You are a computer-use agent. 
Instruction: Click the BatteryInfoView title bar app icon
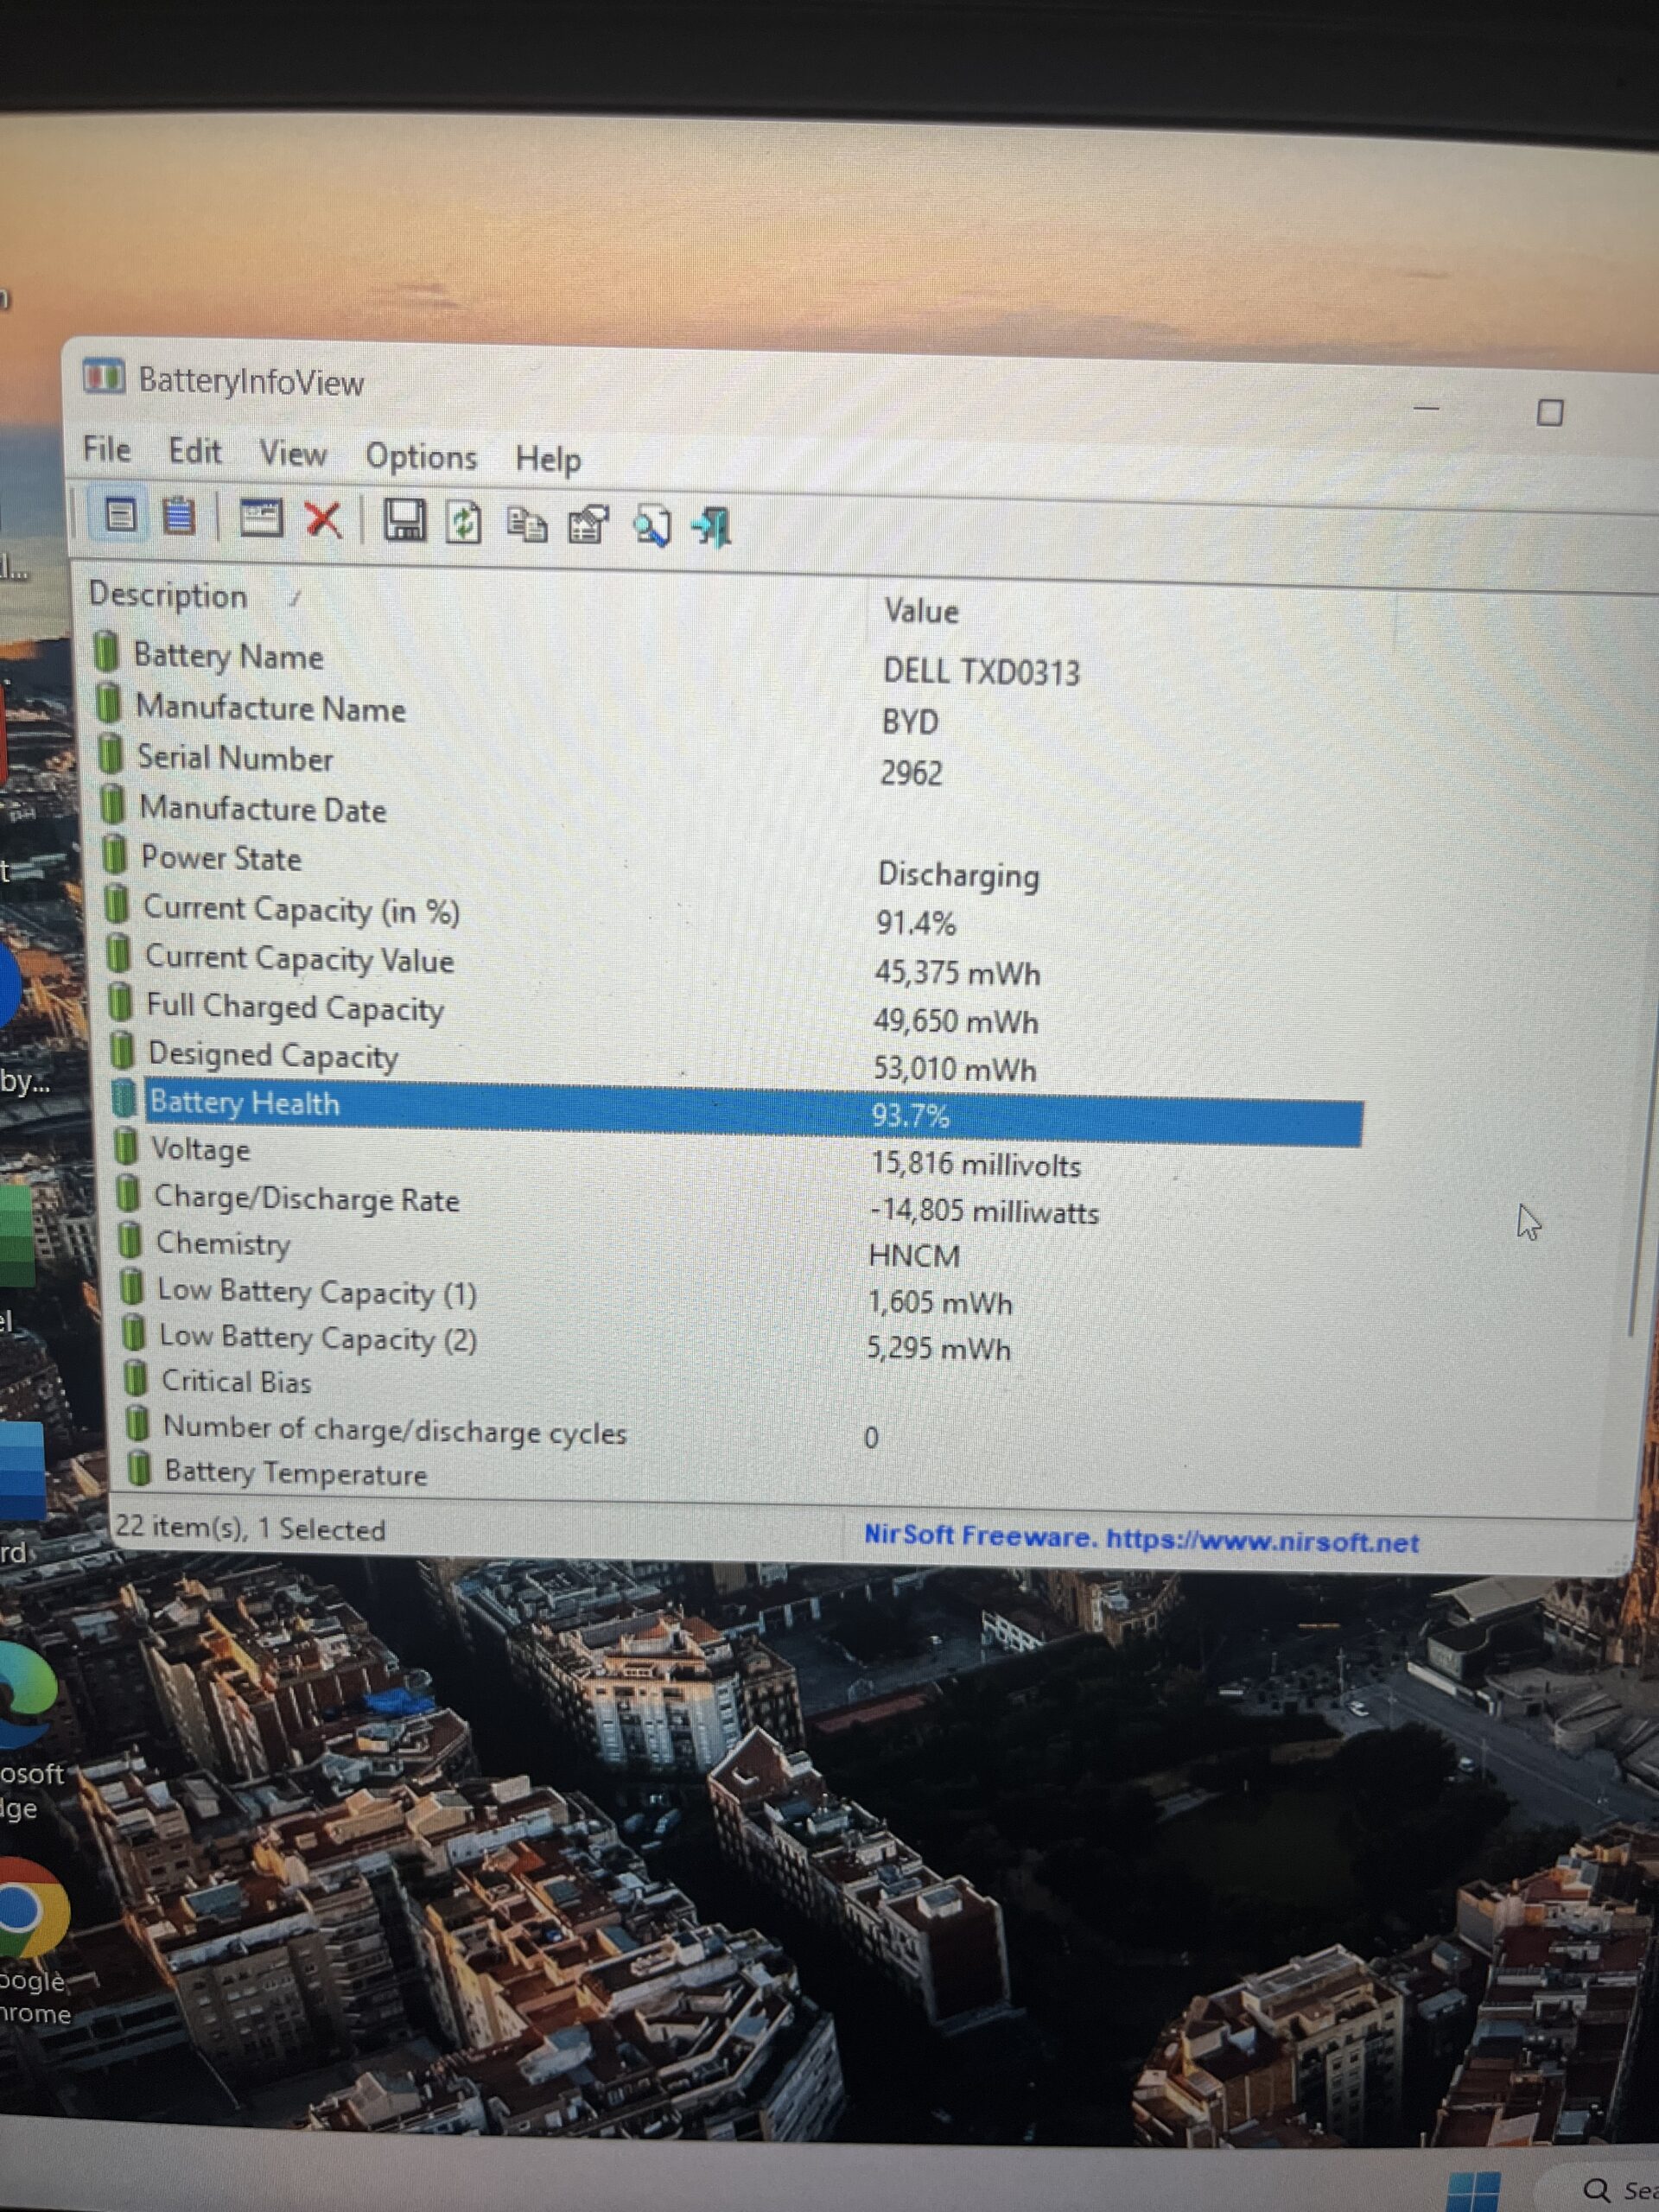103,377
